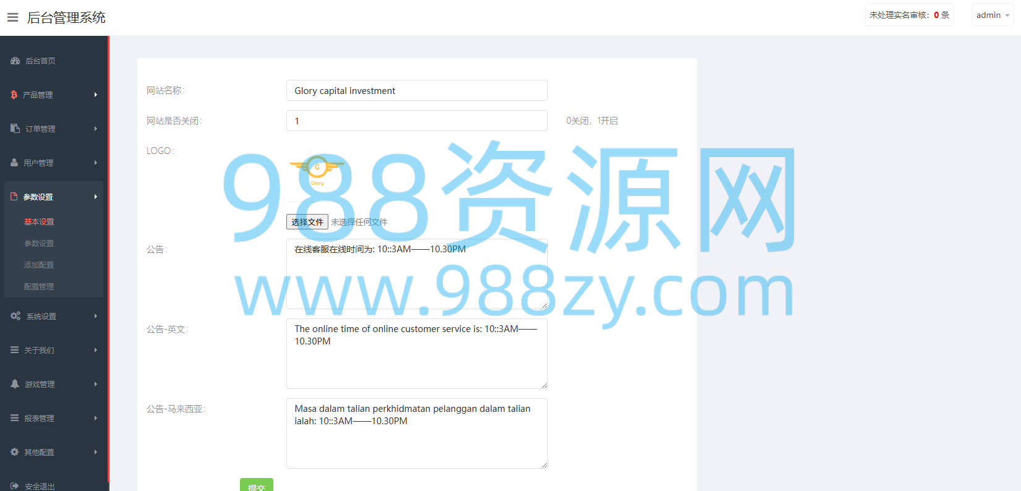This screenshot has width=1021, height=491.
Task: Open the 未处理实名审核 notification badge
Action: (909, 15)
